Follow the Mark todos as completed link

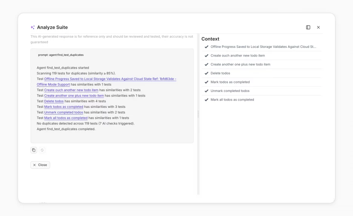pos(64,107)
